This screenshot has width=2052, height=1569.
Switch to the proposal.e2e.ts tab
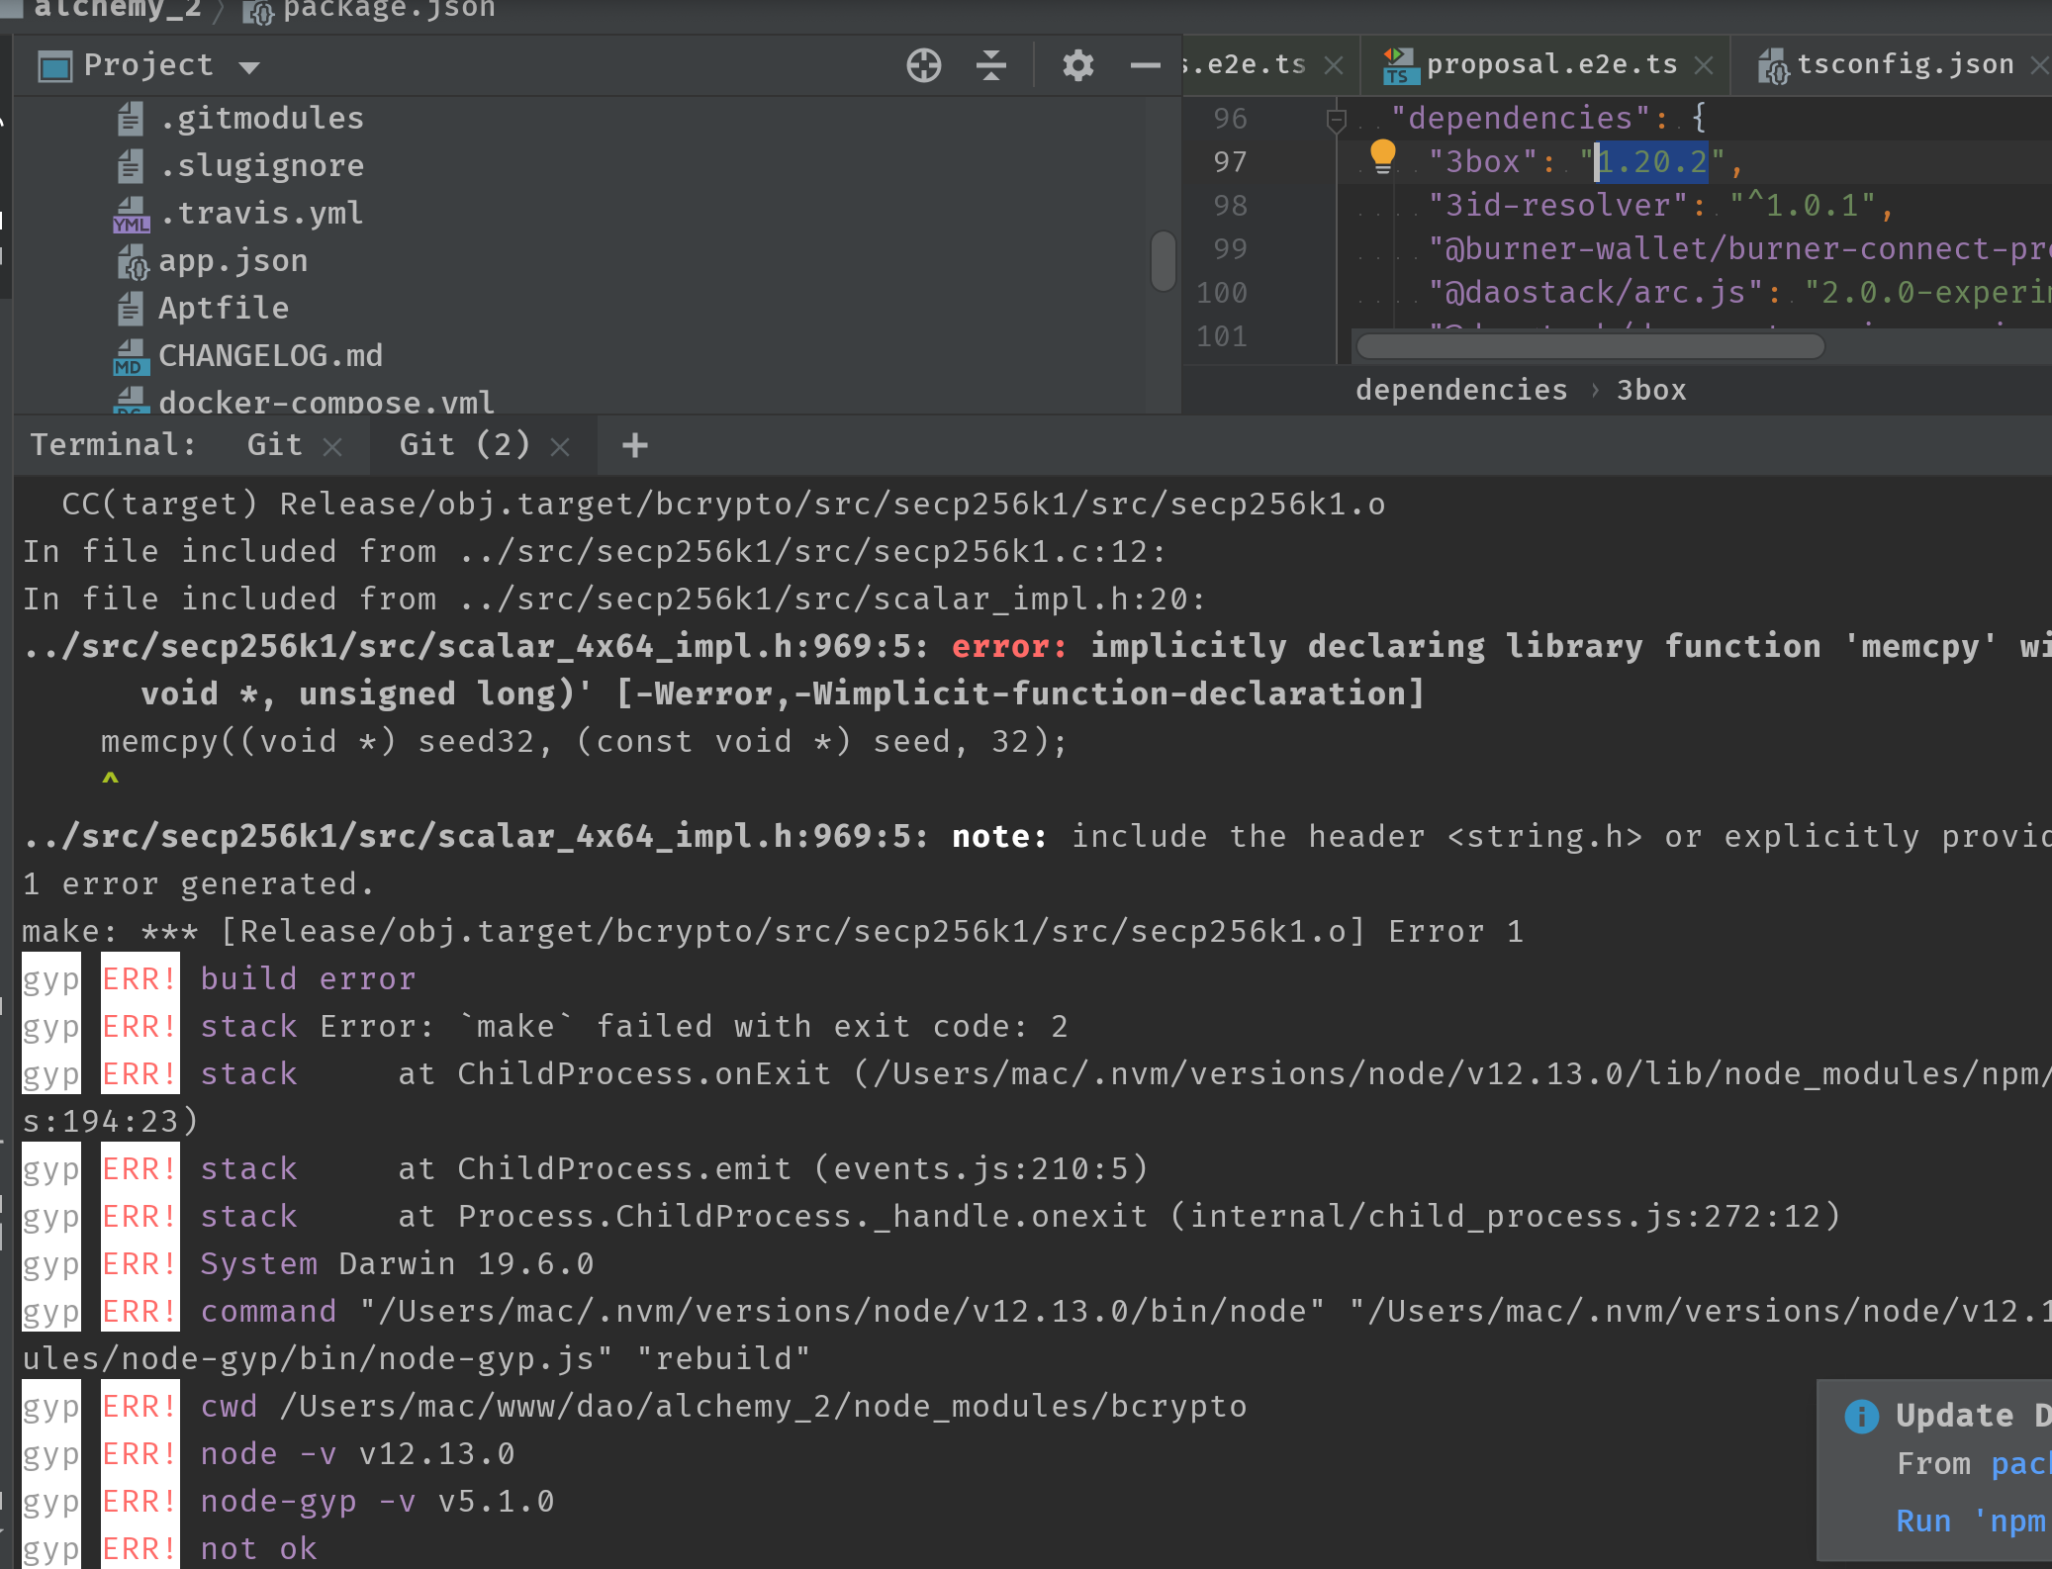point(1550,65)
